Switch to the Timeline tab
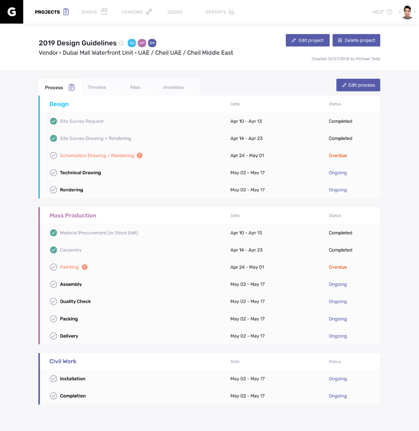419x431 pixels. pyautogui.click(x=103, y=87)
